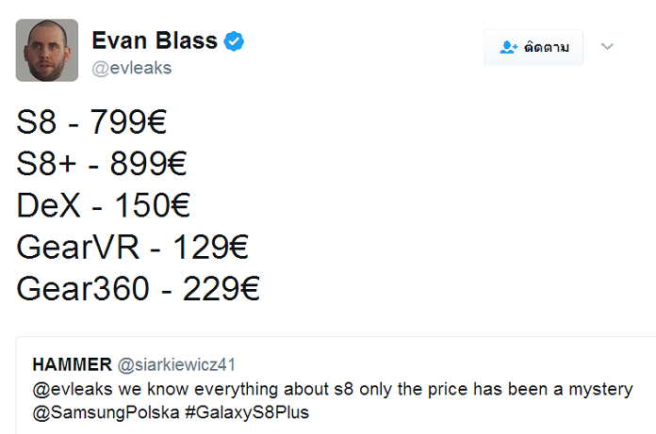This screenshot has height=434, width=656.
Task: Click the euro sign after 229
Action: pyautogui.click(x=250, y=289)
